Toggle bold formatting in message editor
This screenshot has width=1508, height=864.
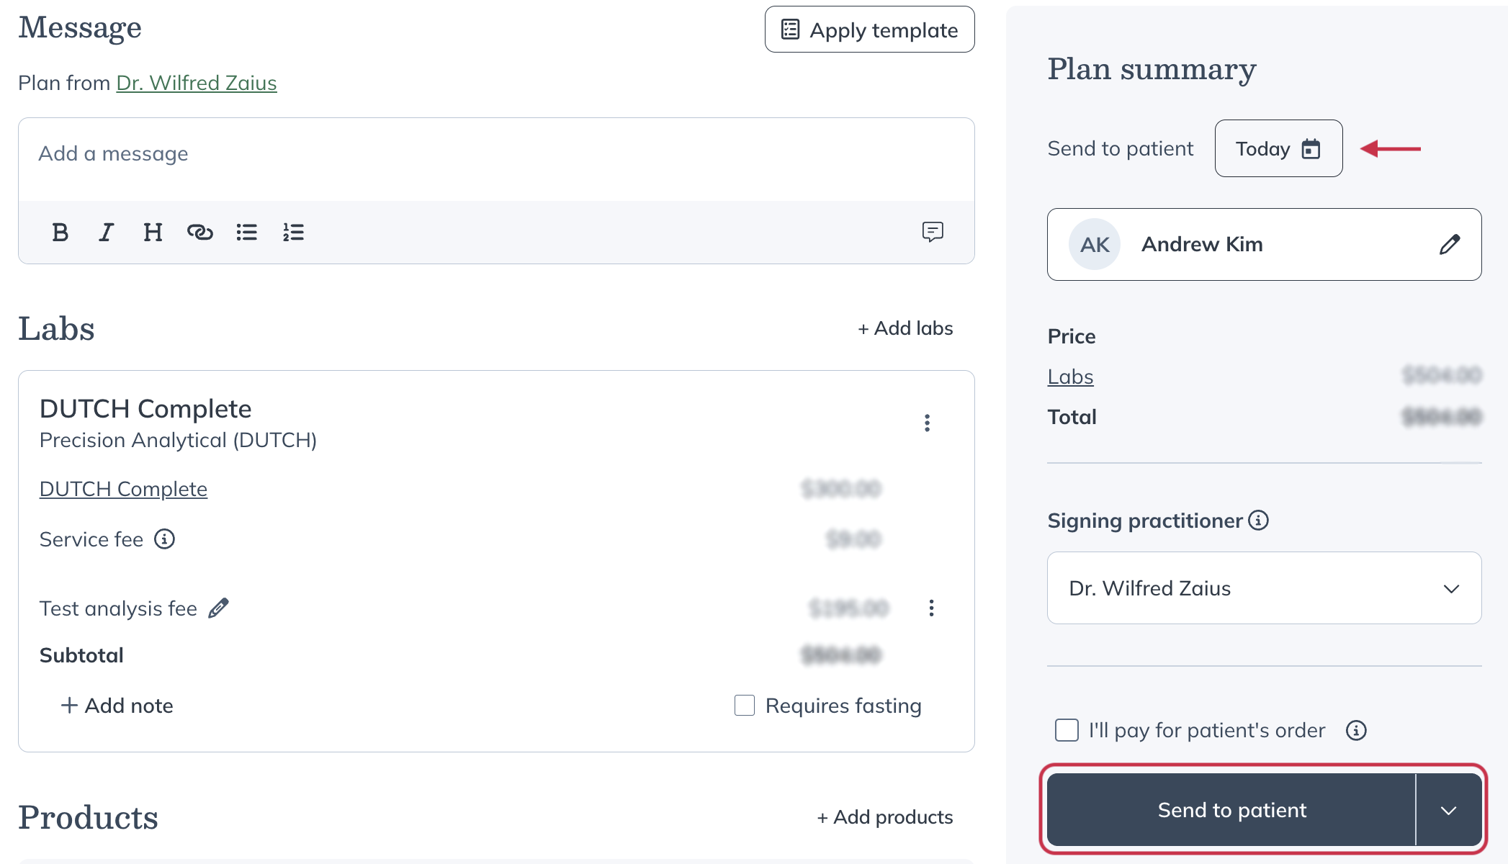tap(60, 232)
